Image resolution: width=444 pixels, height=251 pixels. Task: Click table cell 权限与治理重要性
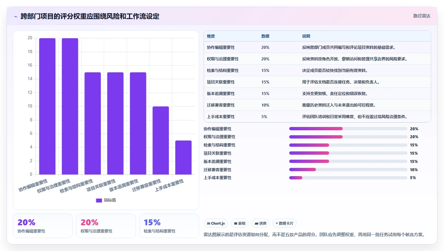223,59
